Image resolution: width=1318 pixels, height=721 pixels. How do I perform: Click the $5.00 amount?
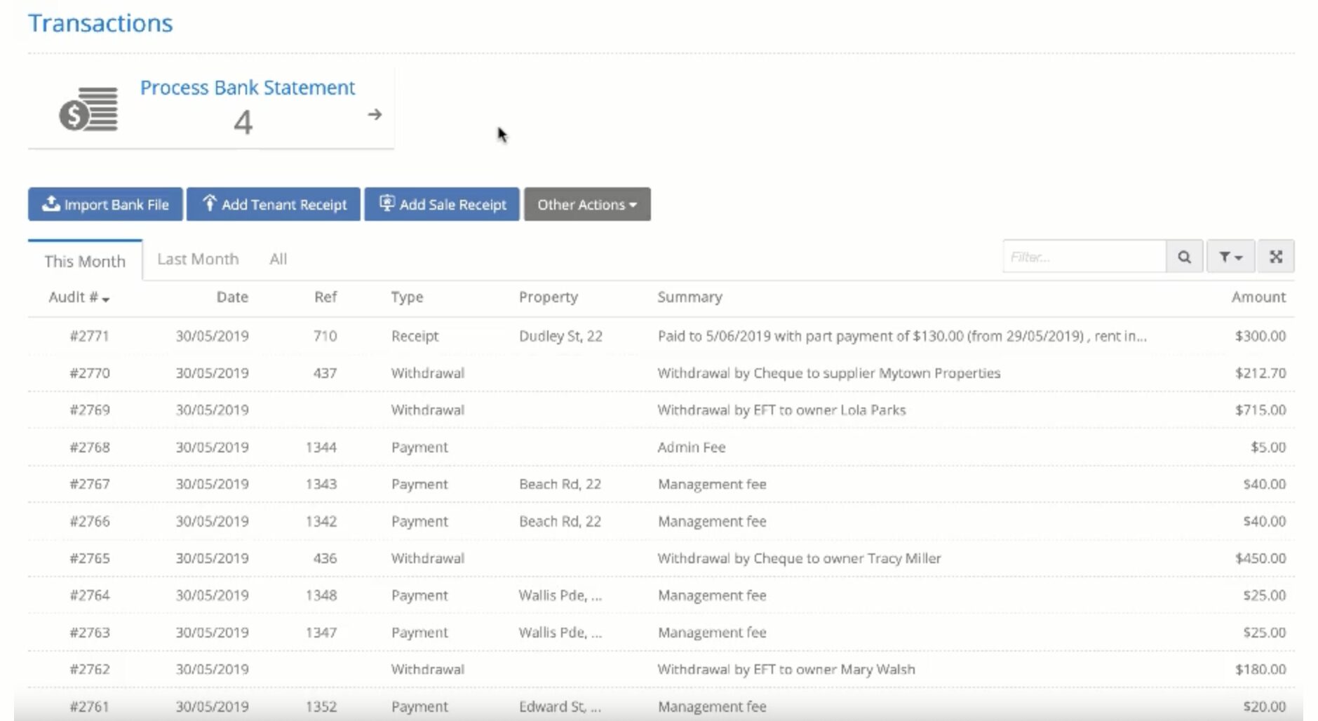click(1268, 447)
